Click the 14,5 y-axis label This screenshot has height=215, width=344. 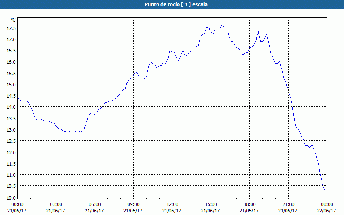coord(11,96)
